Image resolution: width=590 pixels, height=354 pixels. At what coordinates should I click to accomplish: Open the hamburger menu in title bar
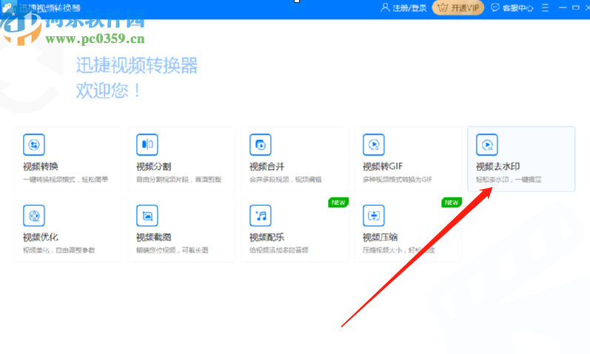[x=545, y=7]
